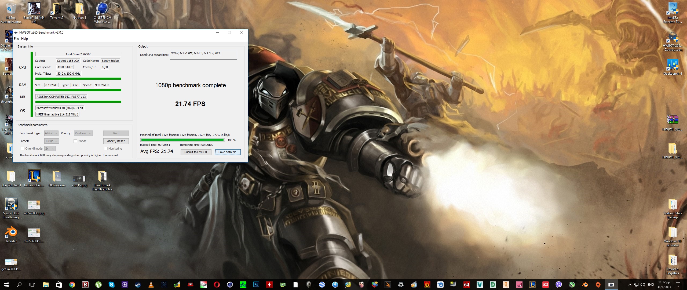Open Skype from the taskbar
687x290 pixels.
tap(111, 285)
